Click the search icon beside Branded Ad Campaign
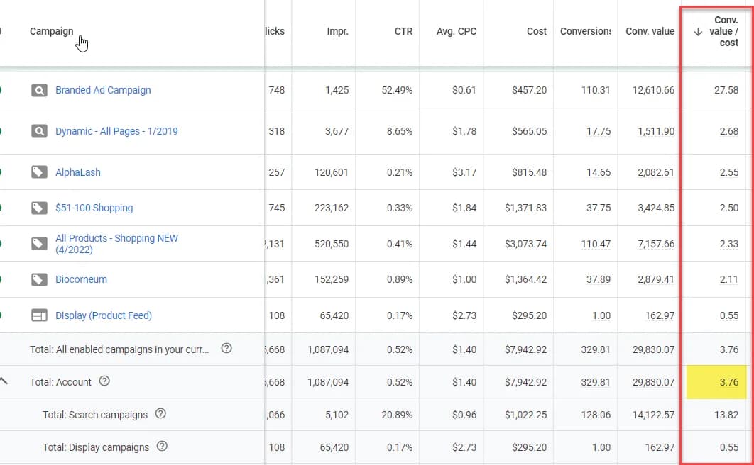Image resolution: width=754 pixels, height=465 pixels. [39, 90]
